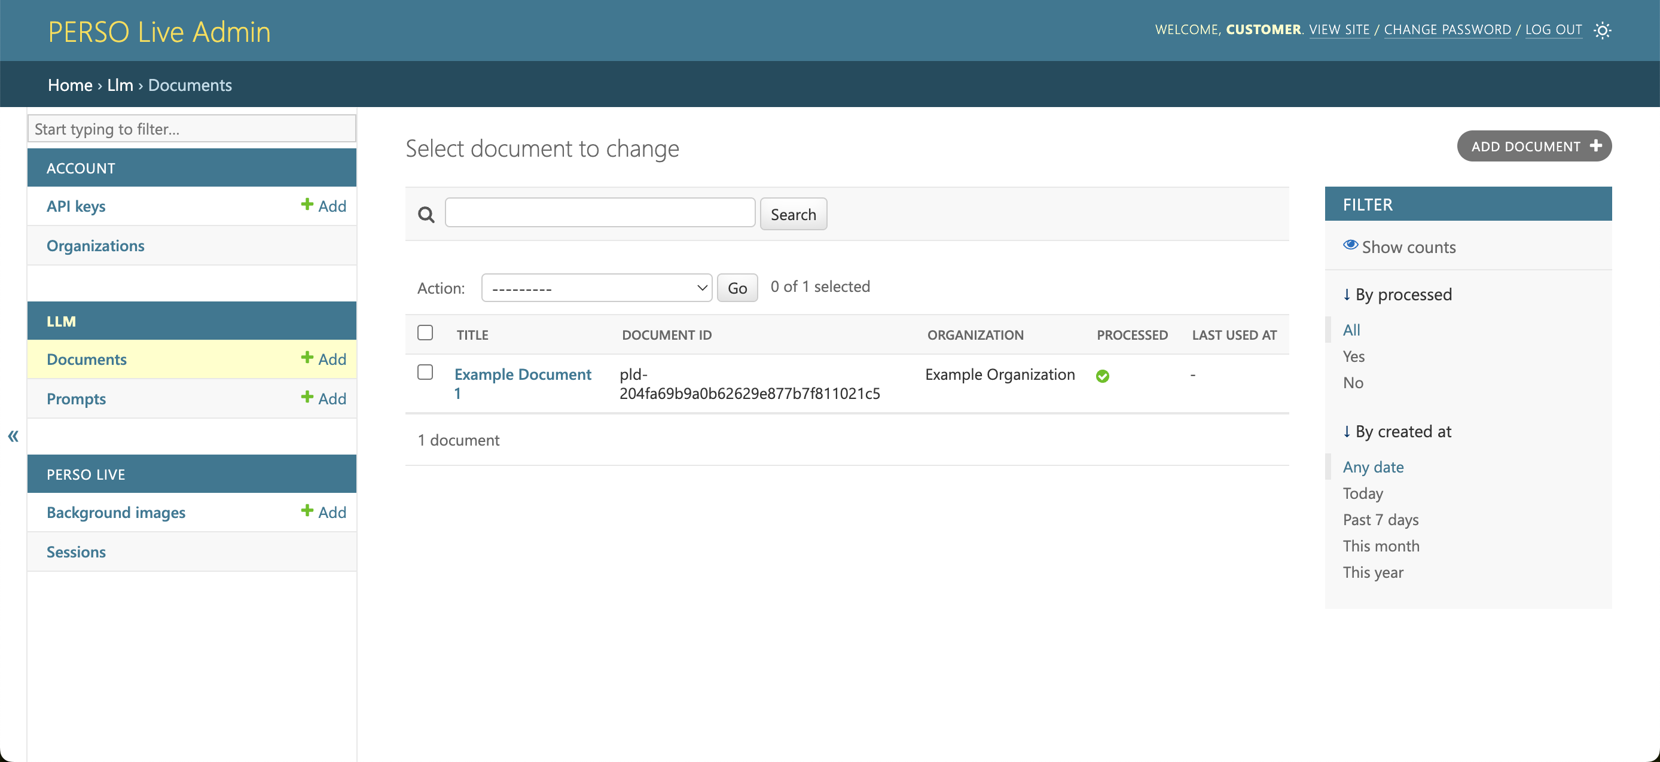
Task: Click the green processed checkmark icon
Action: pos(1102,376)
